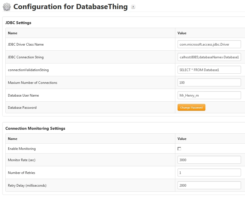Click the 'Retry Delay (milliseconds)' label

(x=27, y=186)
